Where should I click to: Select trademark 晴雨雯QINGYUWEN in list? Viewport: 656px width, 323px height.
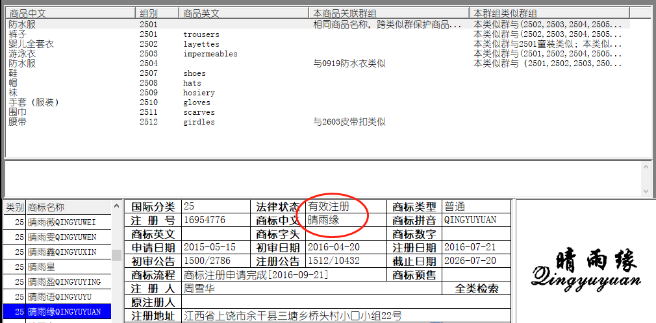57,237
